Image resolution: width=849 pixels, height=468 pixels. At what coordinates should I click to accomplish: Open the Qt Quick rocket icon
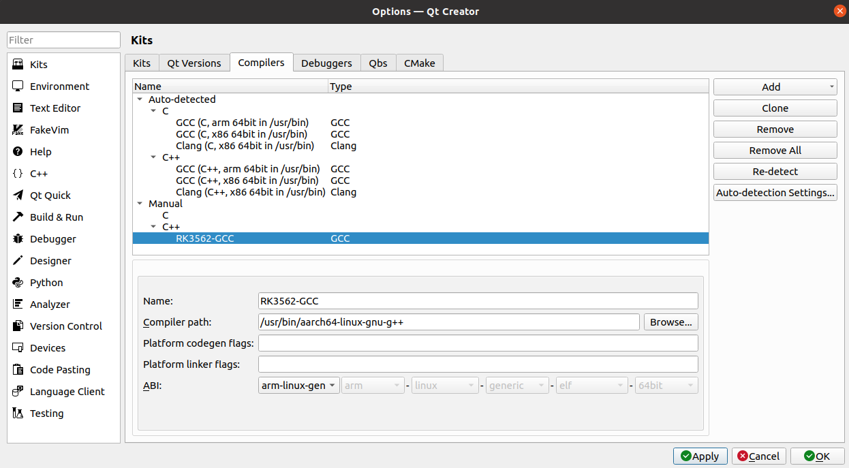18,195
